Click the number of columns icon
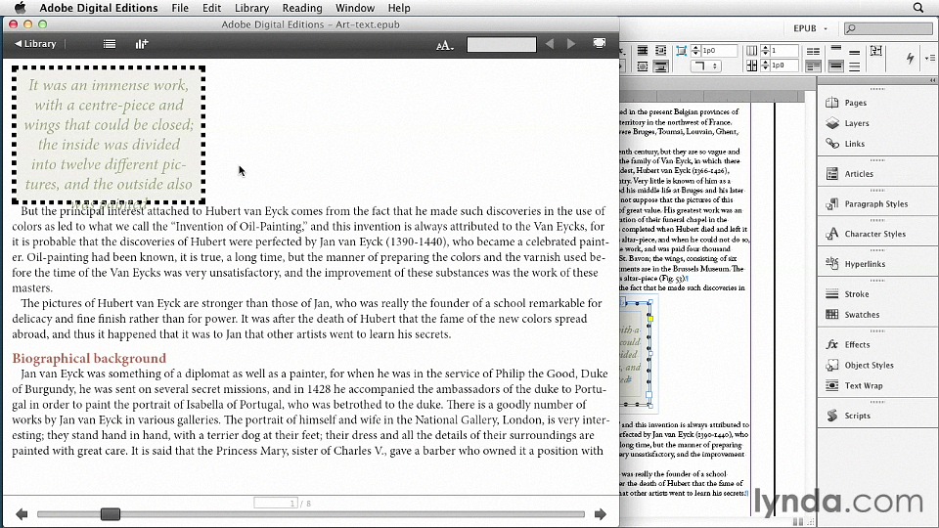The image size is (939, 528). [x=751, y=50]
